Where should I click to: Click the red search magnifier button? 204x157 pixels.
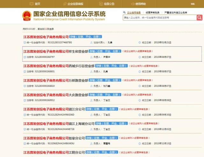pos(200,18)
